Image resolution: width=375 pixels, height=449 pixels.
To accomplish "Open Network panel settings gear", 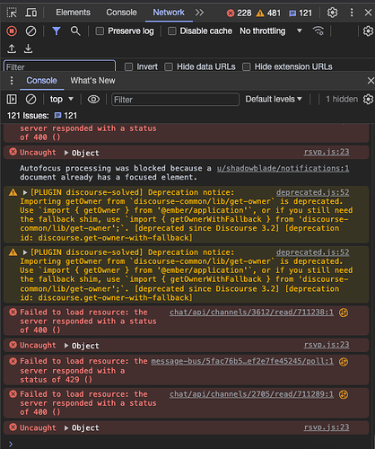I will pos(368,31).
